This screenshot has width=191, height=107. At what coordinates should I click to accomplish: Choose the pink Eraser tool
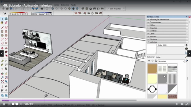tap(6, 23)
